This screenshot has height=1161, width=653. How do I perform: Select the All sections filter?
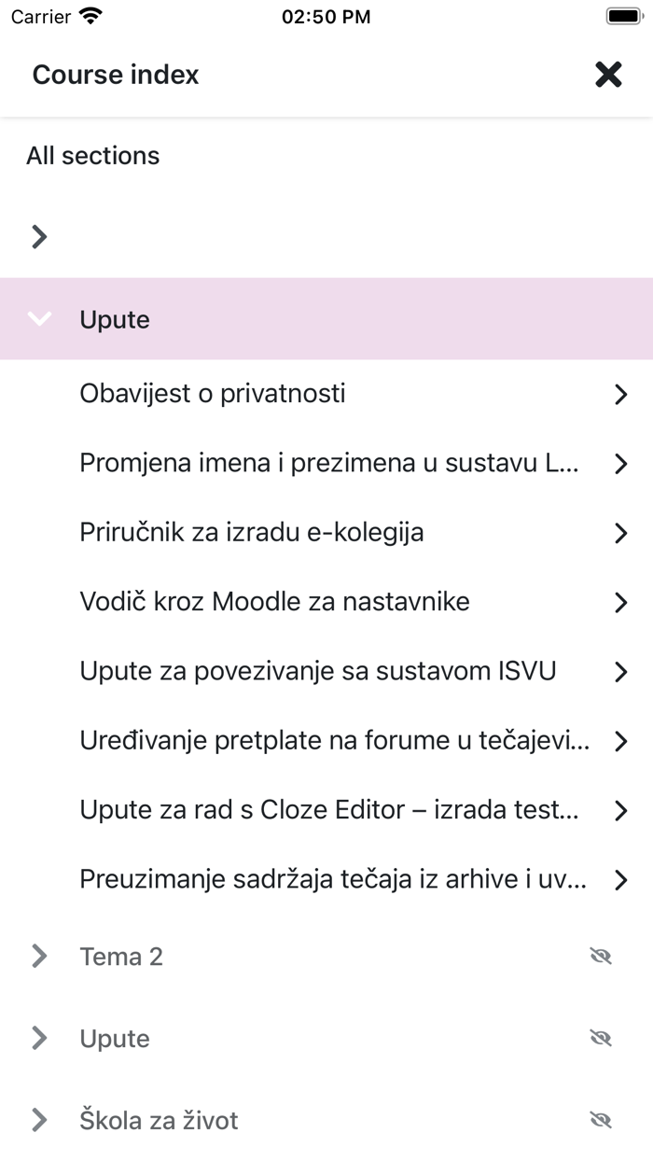click(92, 155)
